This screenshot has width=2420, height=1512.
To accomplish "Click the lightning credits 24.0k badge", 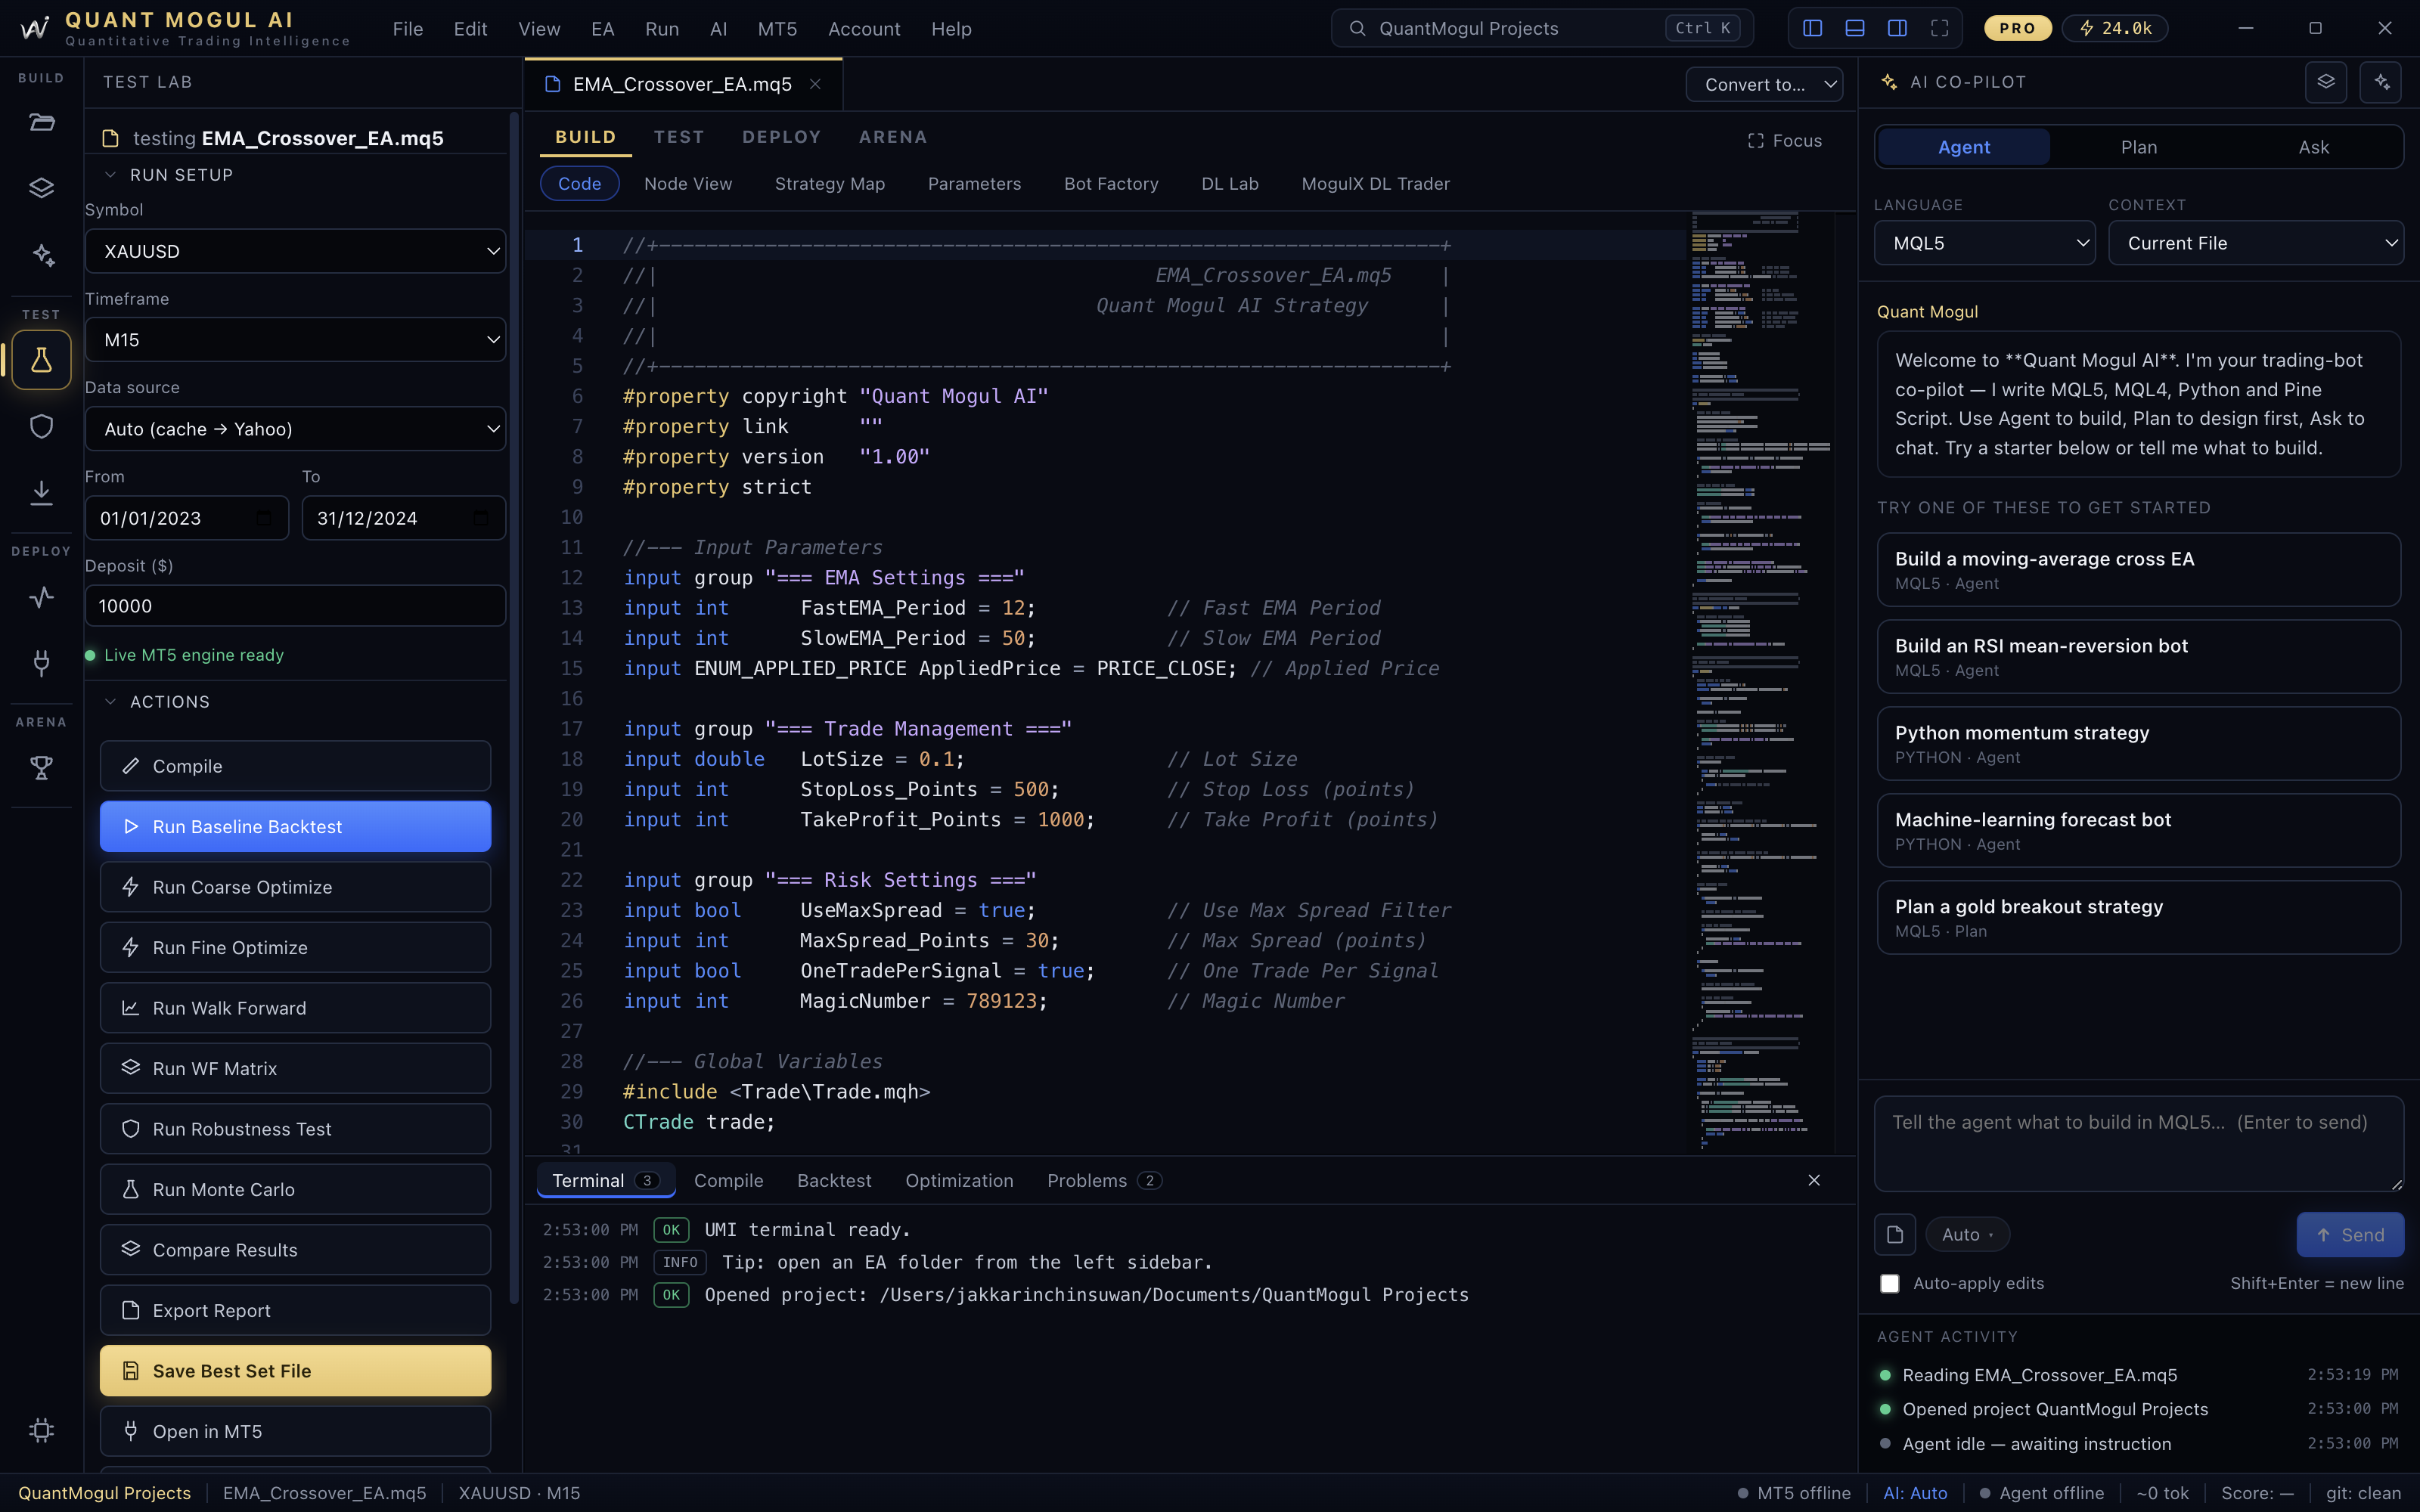I will 2115,28.
